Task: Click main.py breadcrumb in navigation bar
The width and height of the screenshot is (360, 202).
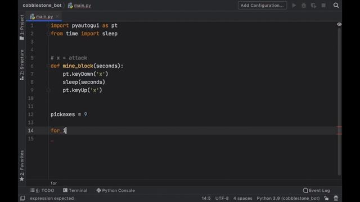Action: click(x=80, y=6)
